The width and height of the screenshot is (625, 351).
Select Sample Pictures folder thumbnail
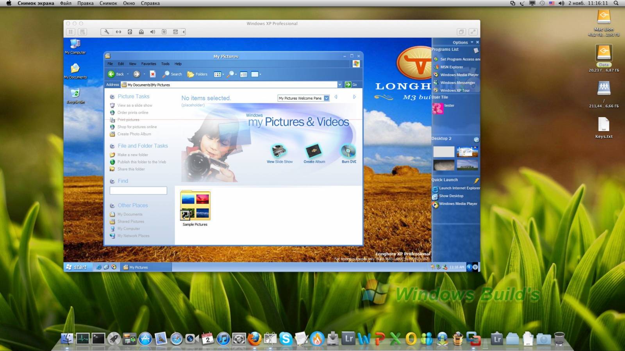click(x=195, y=205)
